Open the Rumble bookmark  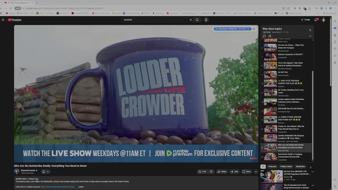[x=116, y=13]
